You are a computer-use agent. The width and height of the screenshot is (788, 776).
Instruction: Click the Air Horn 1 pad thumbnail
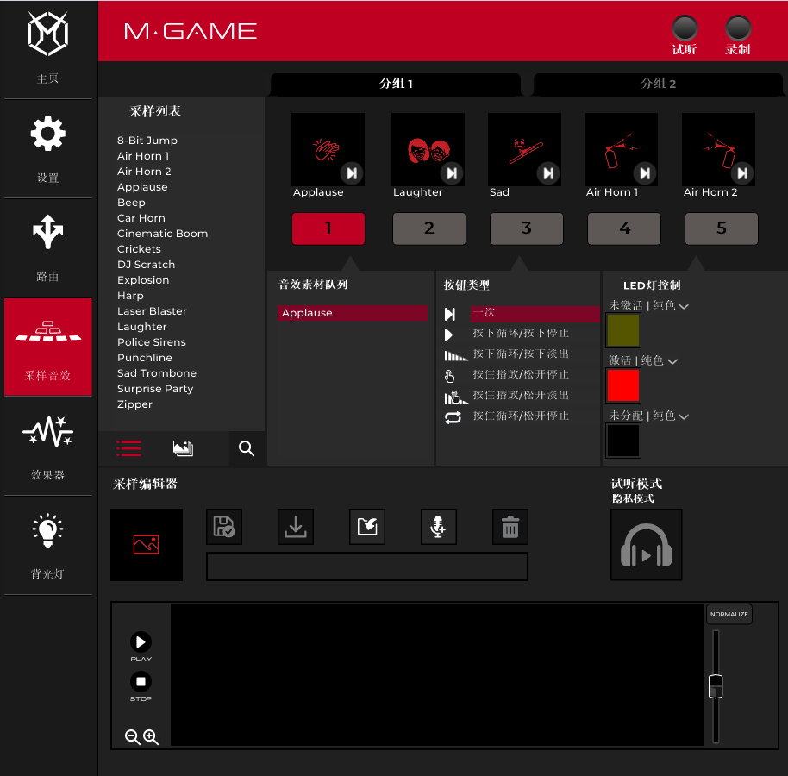pos(621,149)
